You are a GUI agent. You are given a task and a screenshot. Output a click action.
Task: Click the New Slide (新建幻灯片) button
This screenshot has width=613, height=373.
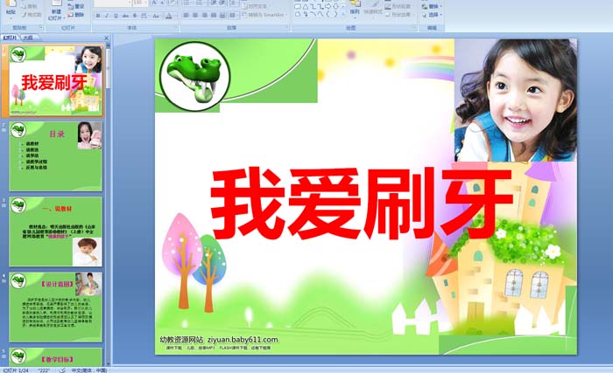(55, 11)
